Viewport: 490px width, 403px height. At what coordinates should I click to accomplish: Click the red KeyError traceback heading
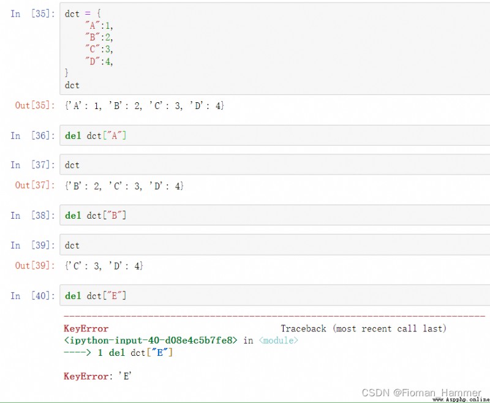(86, 329)
